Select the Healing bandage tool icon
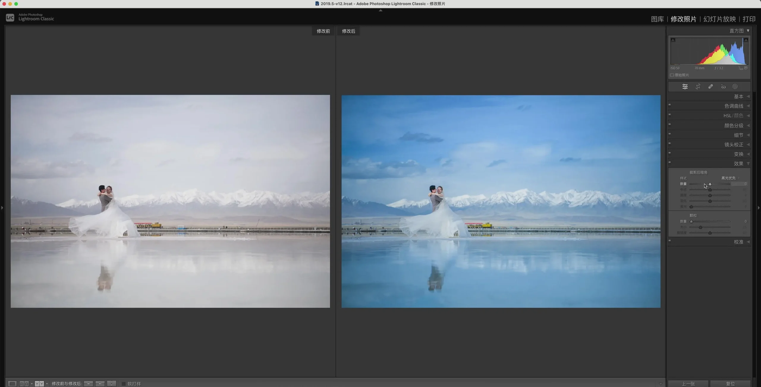This screenshot has width=761, height=387. coord(710,87)
